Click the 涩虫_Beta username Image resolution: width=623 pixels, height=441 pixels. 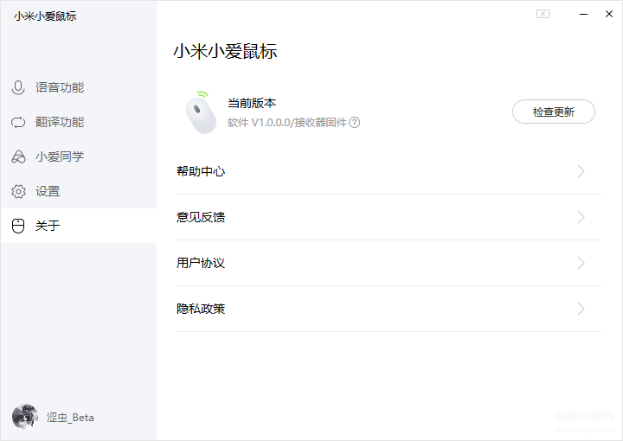tap(70, 418)
